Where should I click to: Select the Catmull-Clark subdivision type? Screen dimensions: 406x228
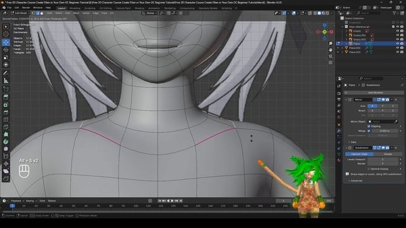point(359,154)
